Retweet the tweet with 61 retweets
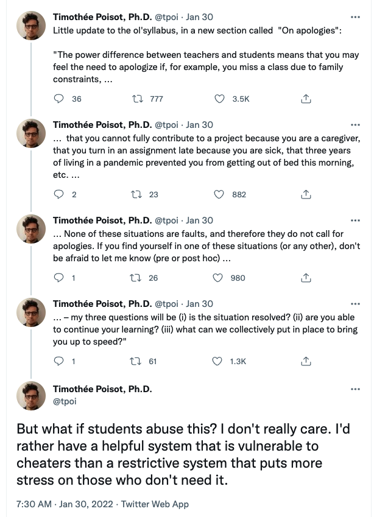 [x=138, y=361]
